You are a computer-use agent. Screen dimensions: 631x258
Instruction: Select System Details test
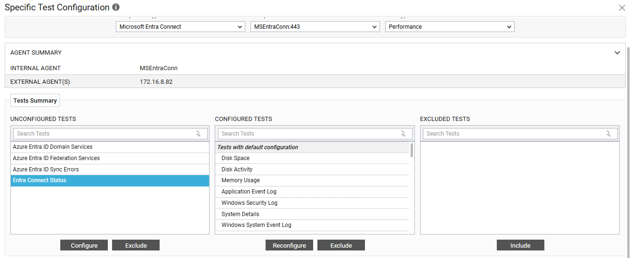pyautogui.click(x=313, y=214)
